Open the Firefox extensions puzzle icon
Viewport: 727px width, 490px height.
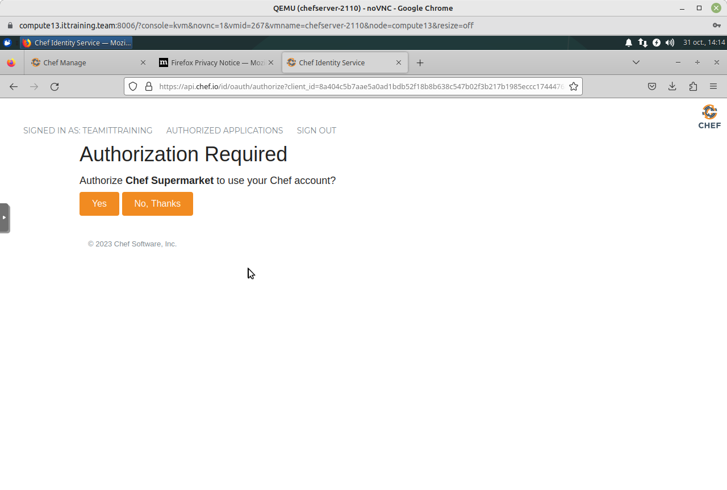[693, 86]
